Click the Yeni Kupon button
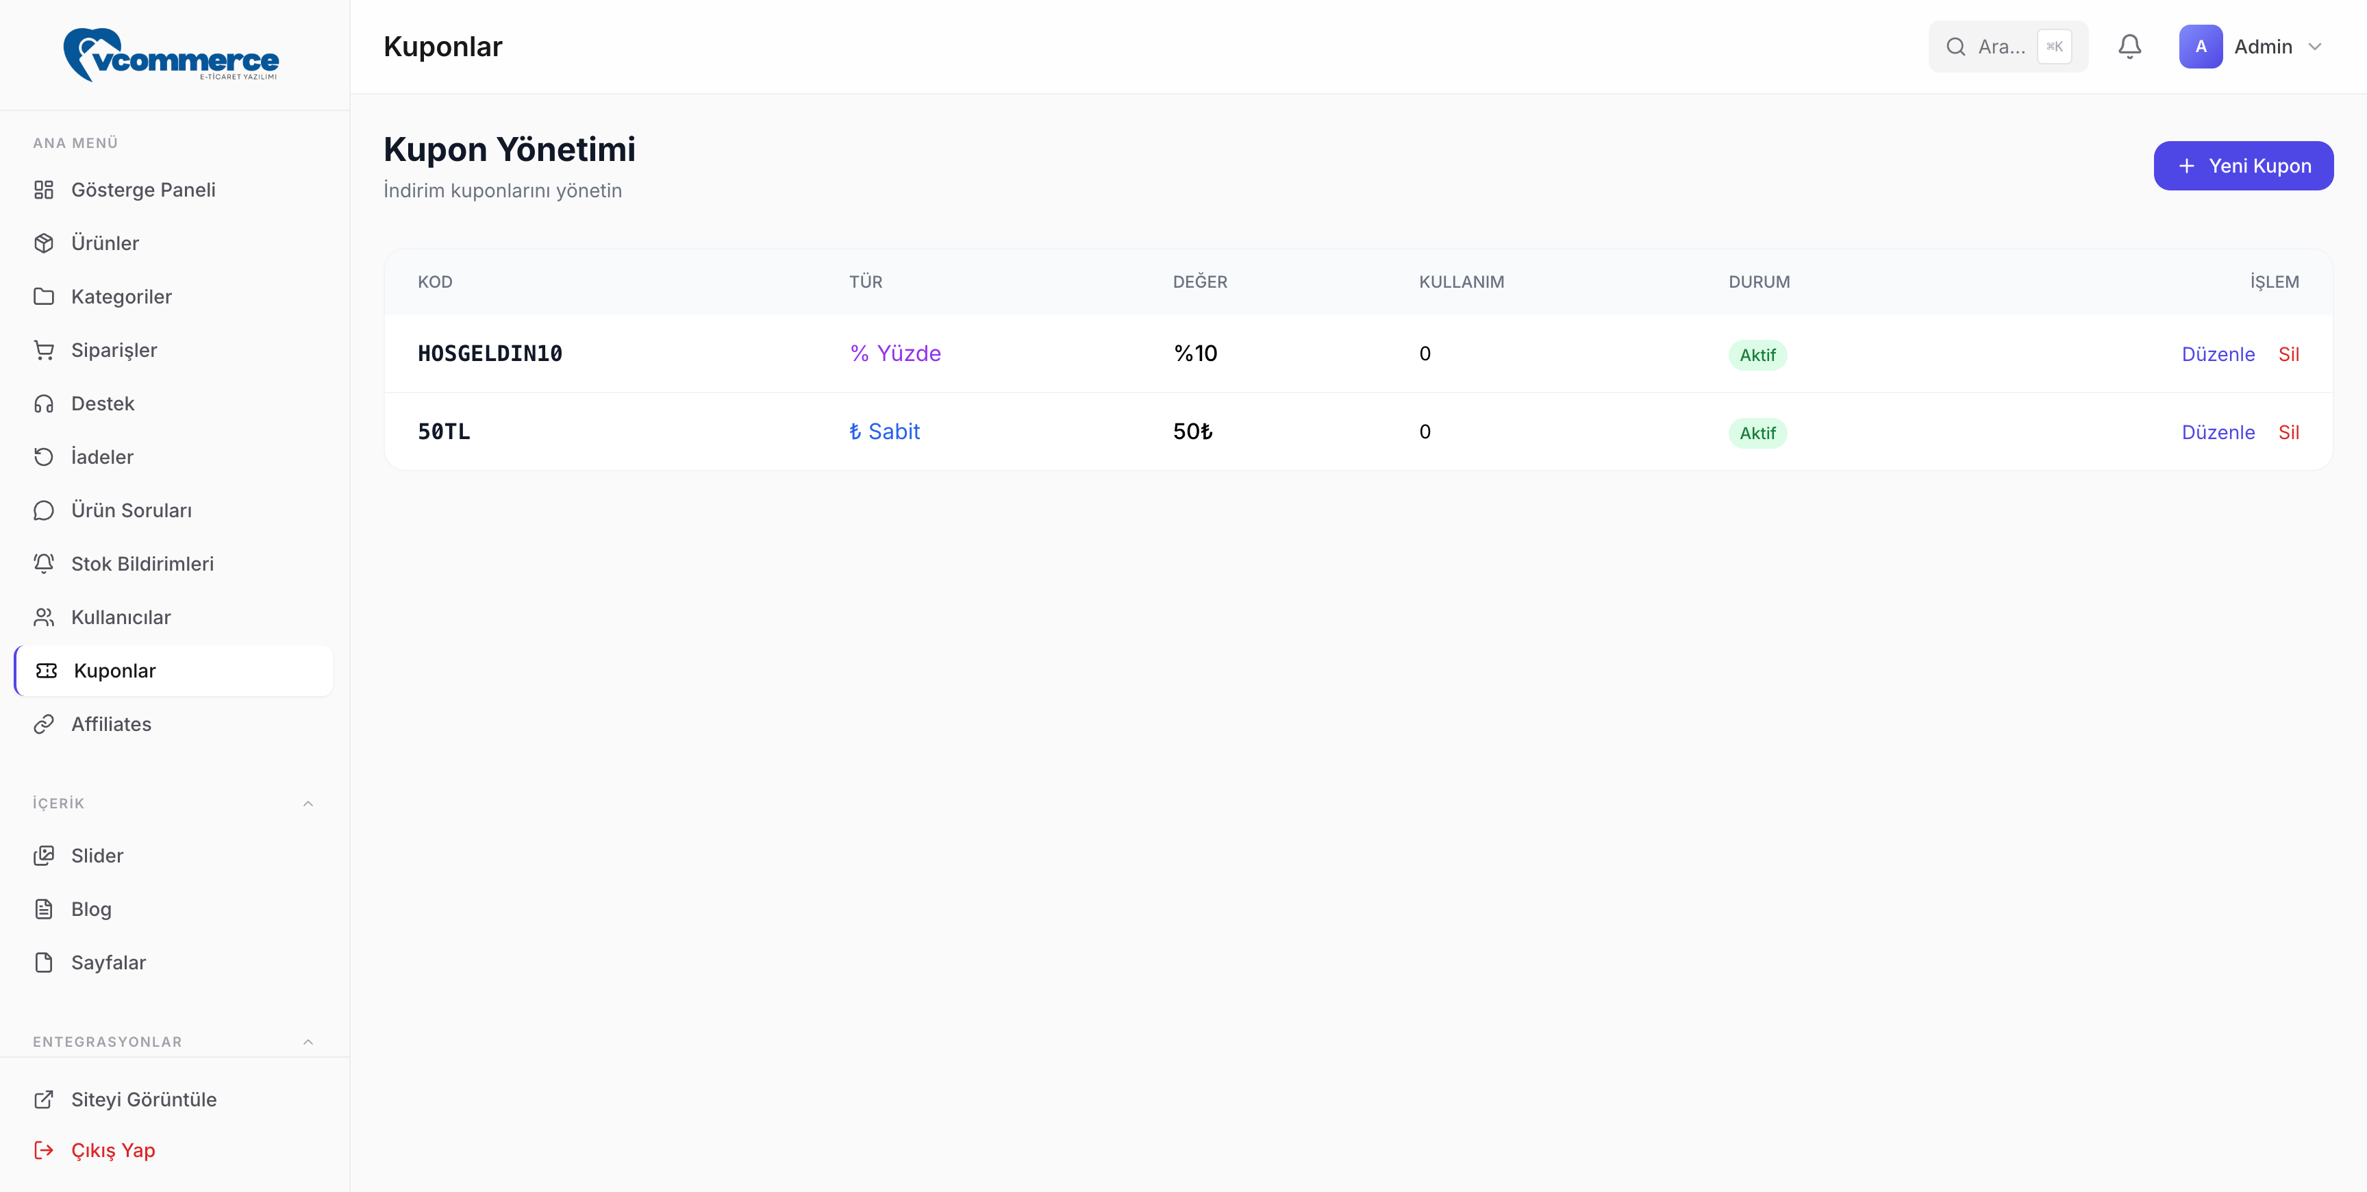This screenshot has height=1192, width=2367. 2242,166
